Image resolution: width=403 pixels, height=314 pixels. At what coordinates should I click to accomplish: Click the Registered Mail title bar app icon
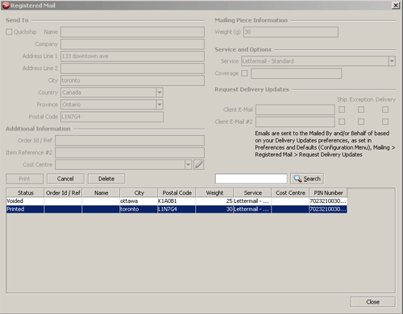pyautogui.click(x=6, y=6)
